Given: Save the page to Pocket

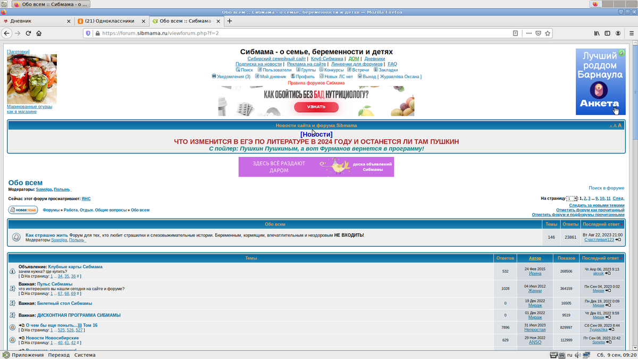Looking at the screenshot, I should (538, 33).
